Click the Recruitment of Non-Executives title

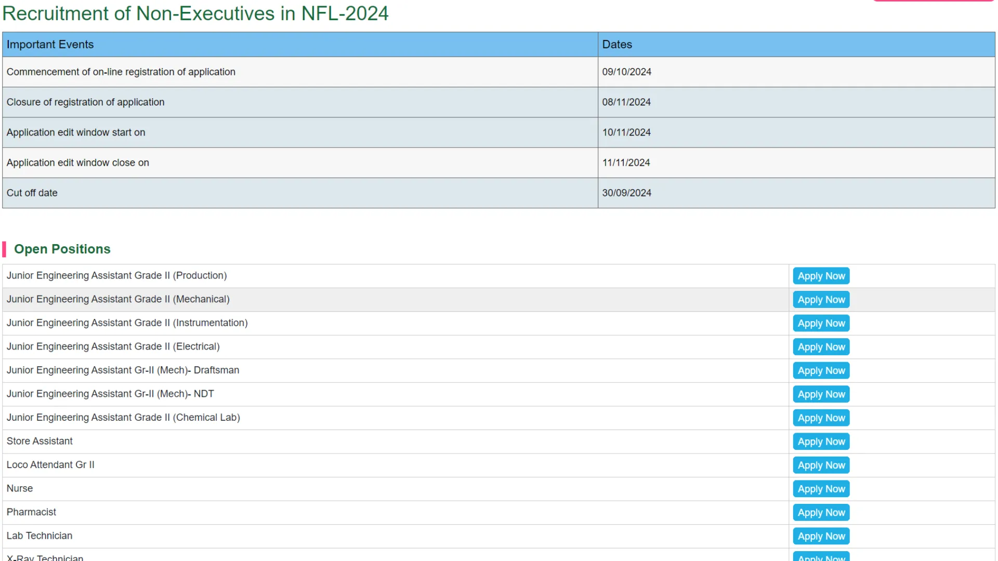click(x=195, y=13)
